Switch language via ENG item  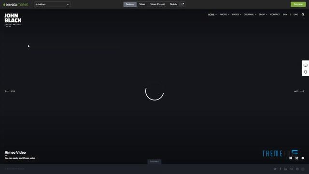295,14
